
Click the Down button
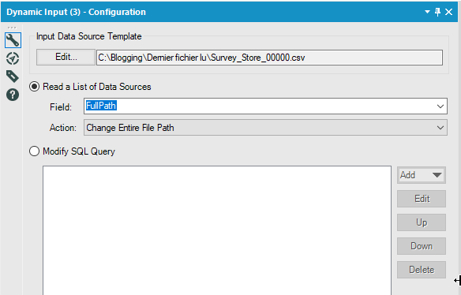point(422,246)
